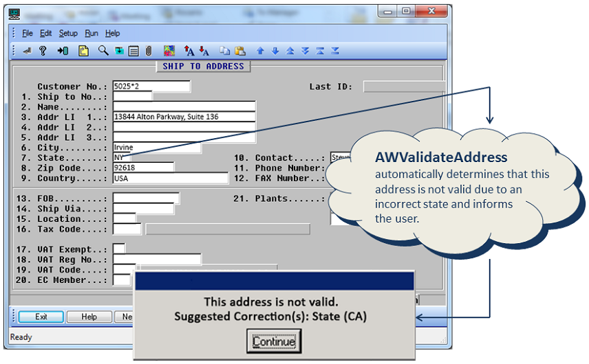Click the FOB input field

click(146, 198)
